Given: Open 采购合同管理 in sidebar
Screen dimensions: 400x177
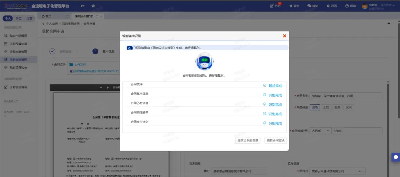Looking at the screenshot, I should pyautogui.click(x=19, y=60).
